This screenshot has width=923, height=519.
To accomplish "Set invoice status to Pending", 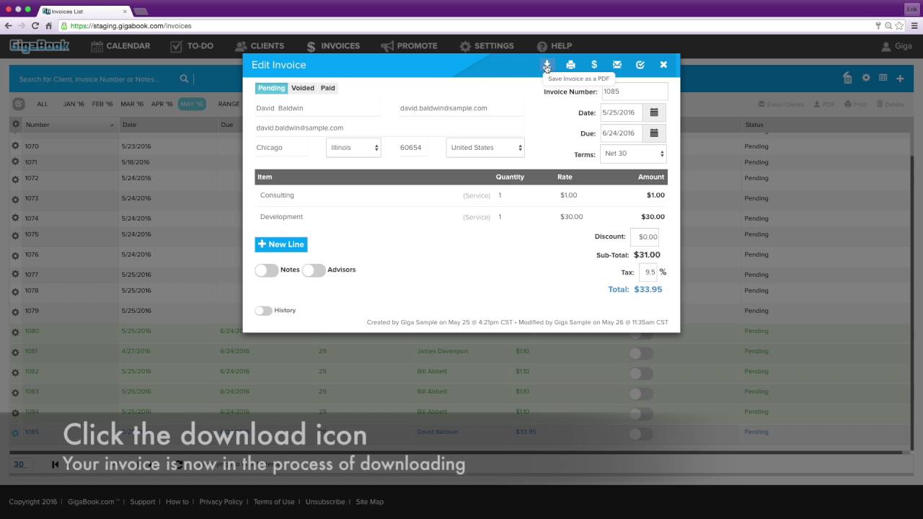I will click(x=272, y=88).
